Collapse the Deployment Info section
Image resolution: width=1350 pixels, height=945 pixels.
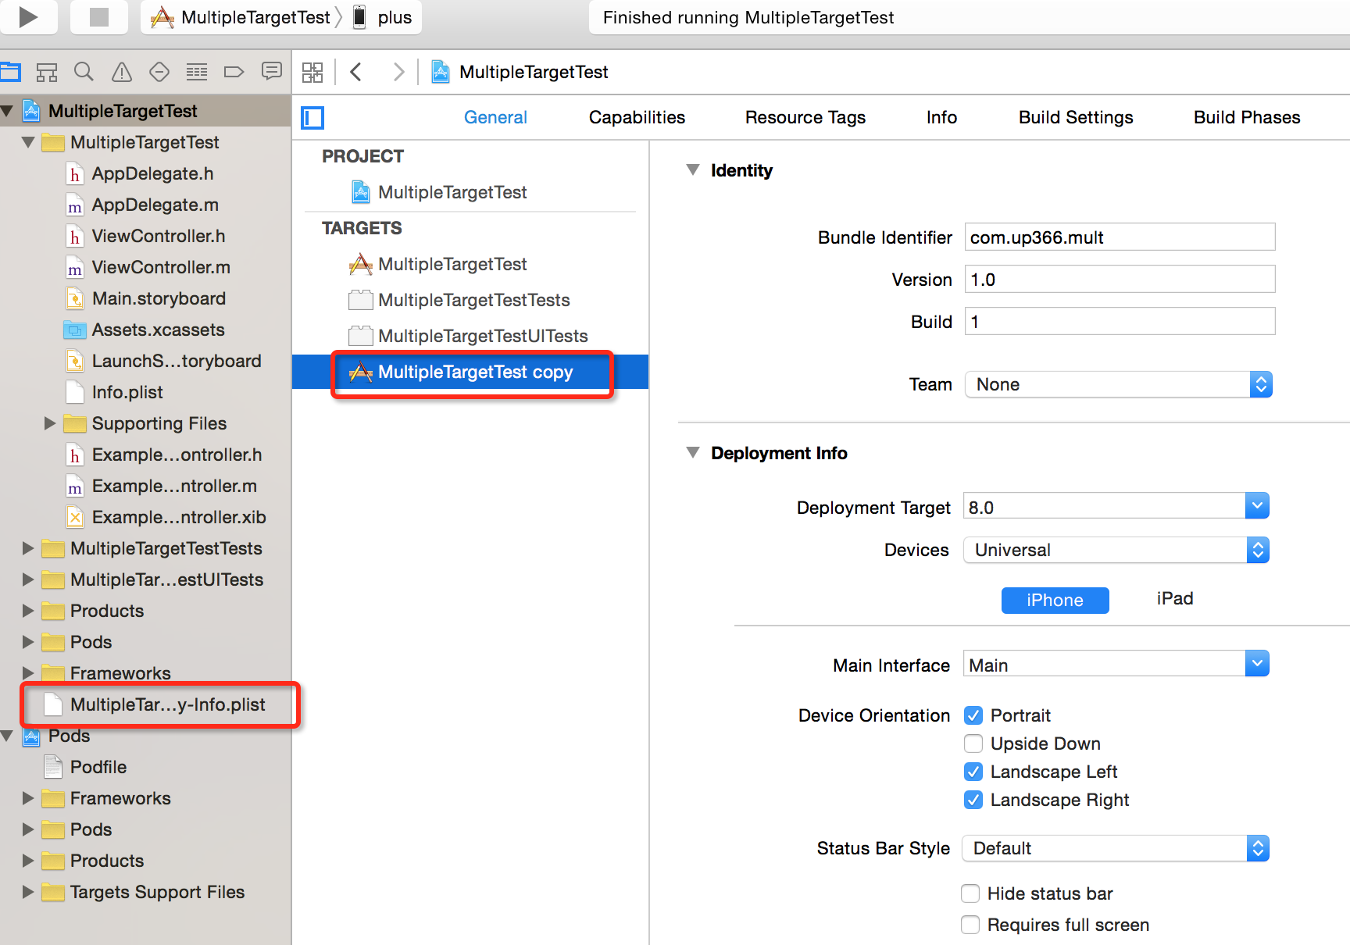coord(692,452)
